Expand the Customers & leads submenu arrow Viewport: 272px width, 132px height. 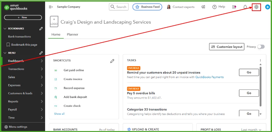tap(42, 93)
